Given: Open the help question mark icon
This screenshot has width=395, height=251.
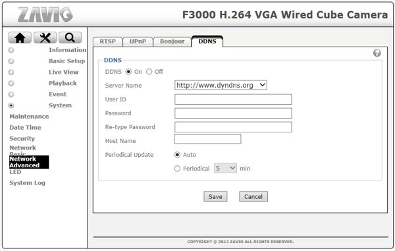Looking at the screenshot, I should pyautogui.click(x=377, y=53).
